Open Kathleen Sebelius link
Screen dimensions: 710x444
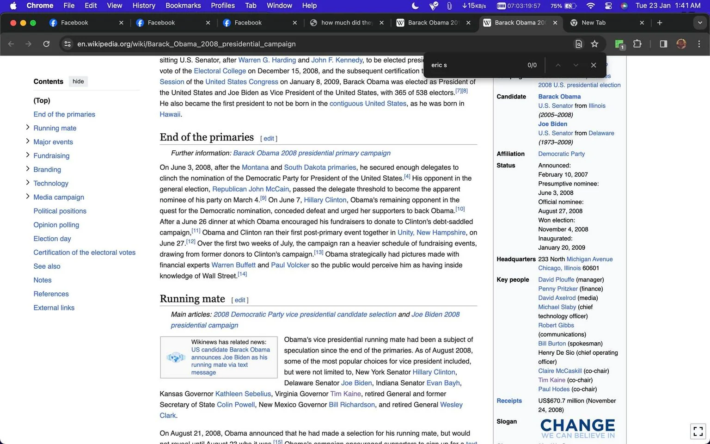[243, 394]
